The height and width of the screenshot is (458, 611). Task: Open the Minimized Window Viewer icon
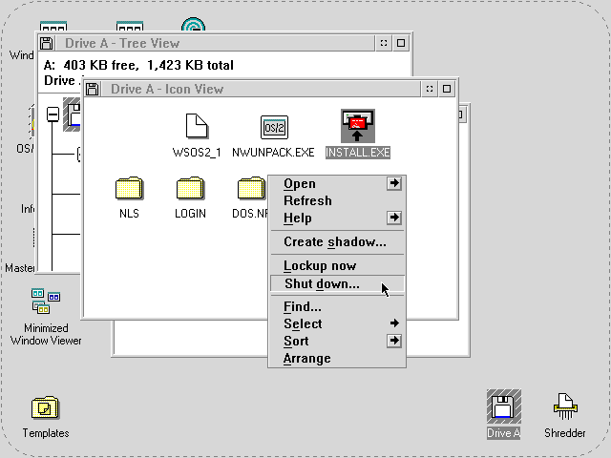coord(46,302)
